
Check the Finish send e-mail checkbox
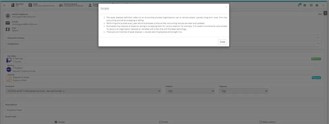(x=160, y=122)
